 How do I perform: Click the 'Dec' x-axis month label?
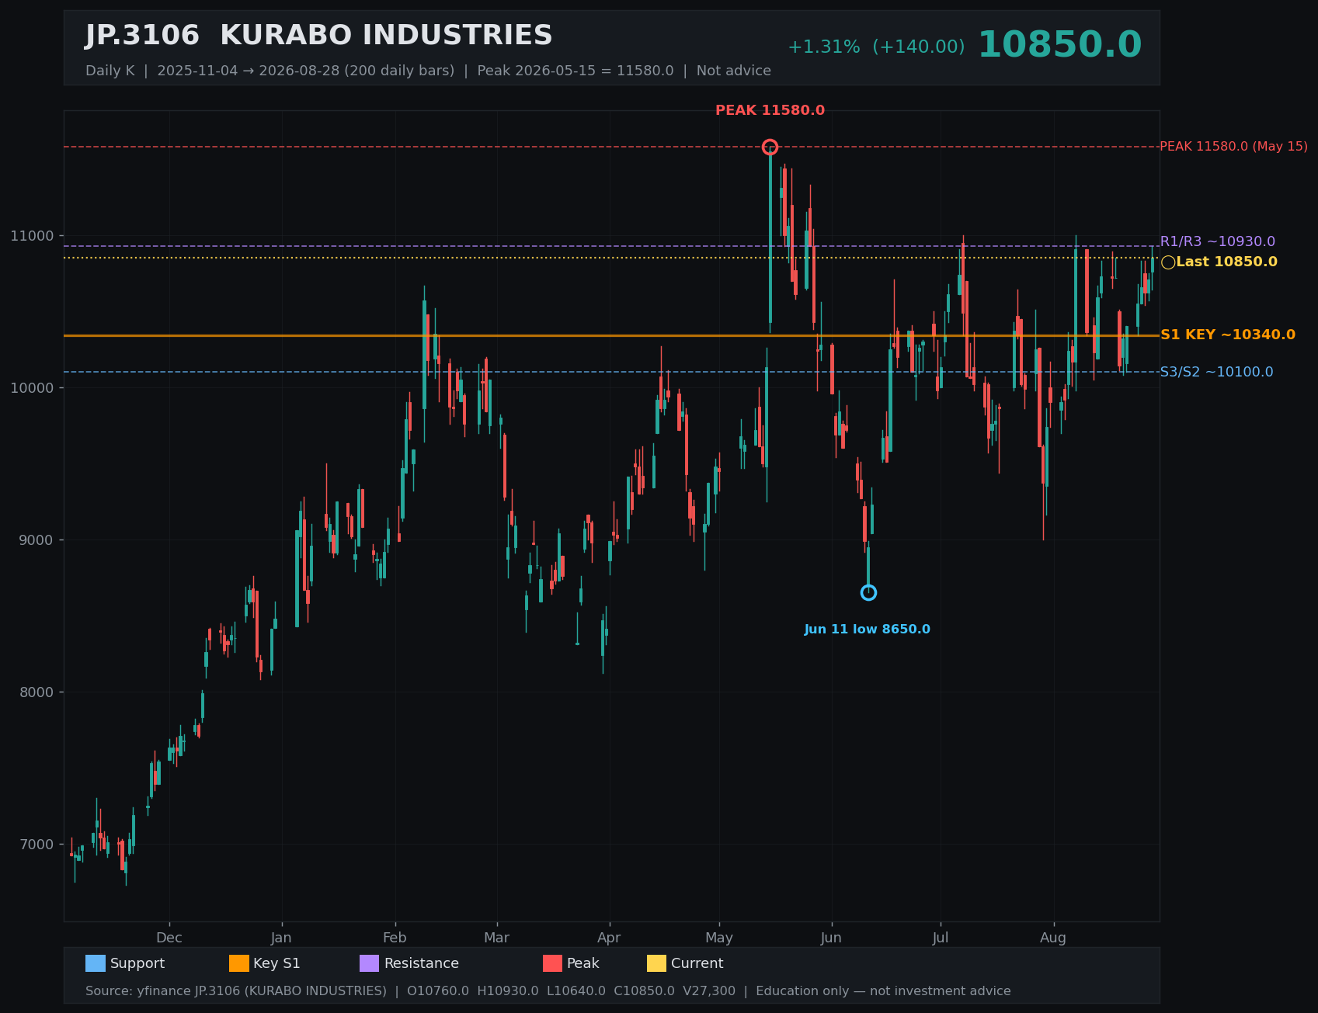[x=169, y=938]
